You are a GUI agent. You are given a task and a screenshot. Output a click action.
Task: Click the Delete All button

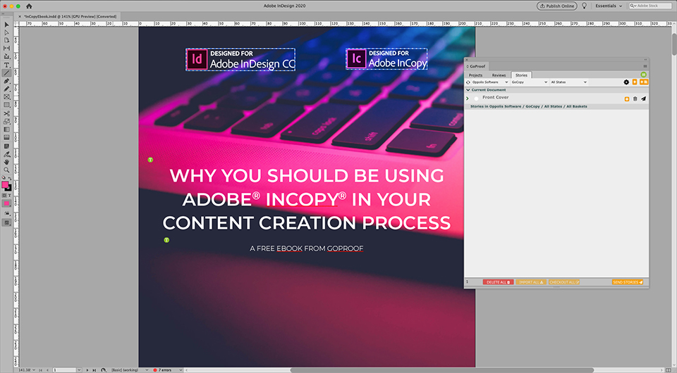498,282
